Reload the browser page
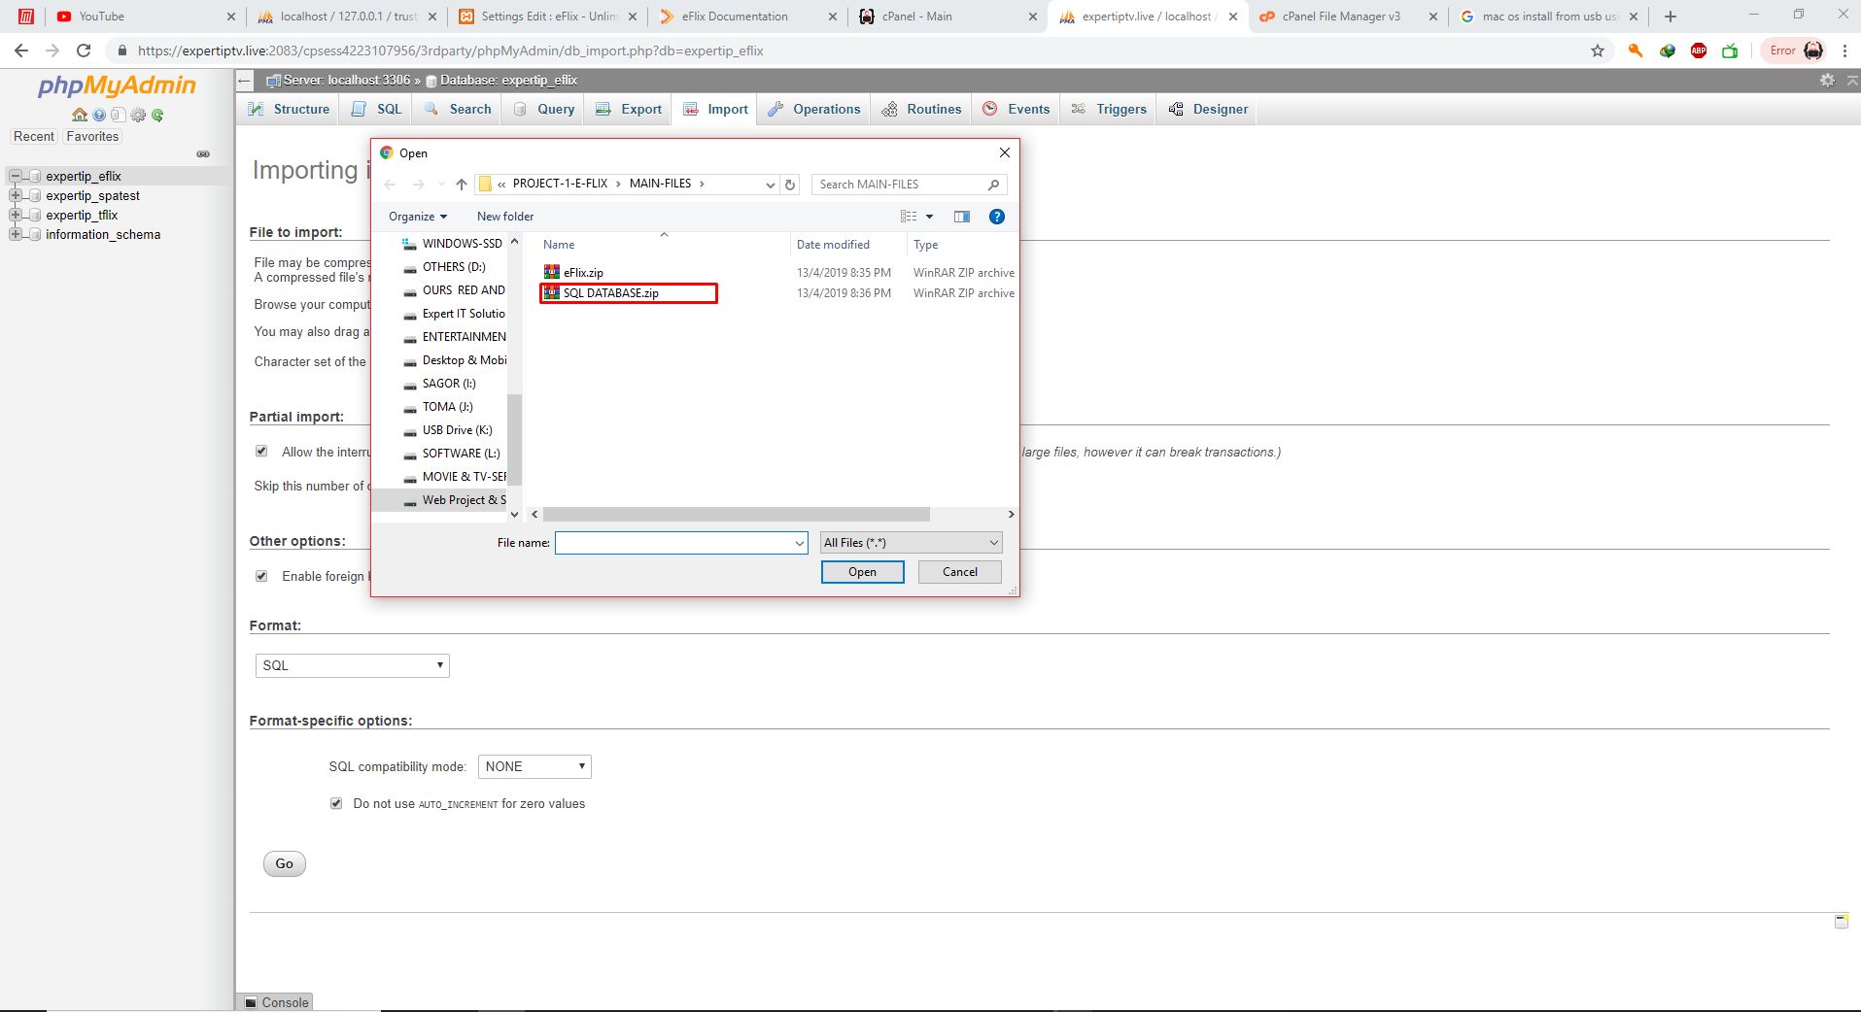Image resolution: width=1861 pixels, height=1012 pixels. click(x=84, y=51)
